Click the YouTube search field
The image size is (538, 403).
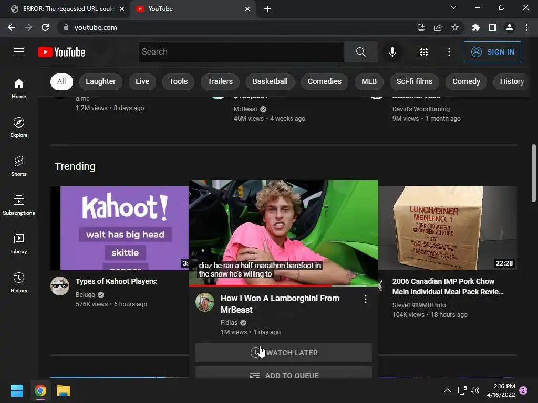(x=241, y=52)
